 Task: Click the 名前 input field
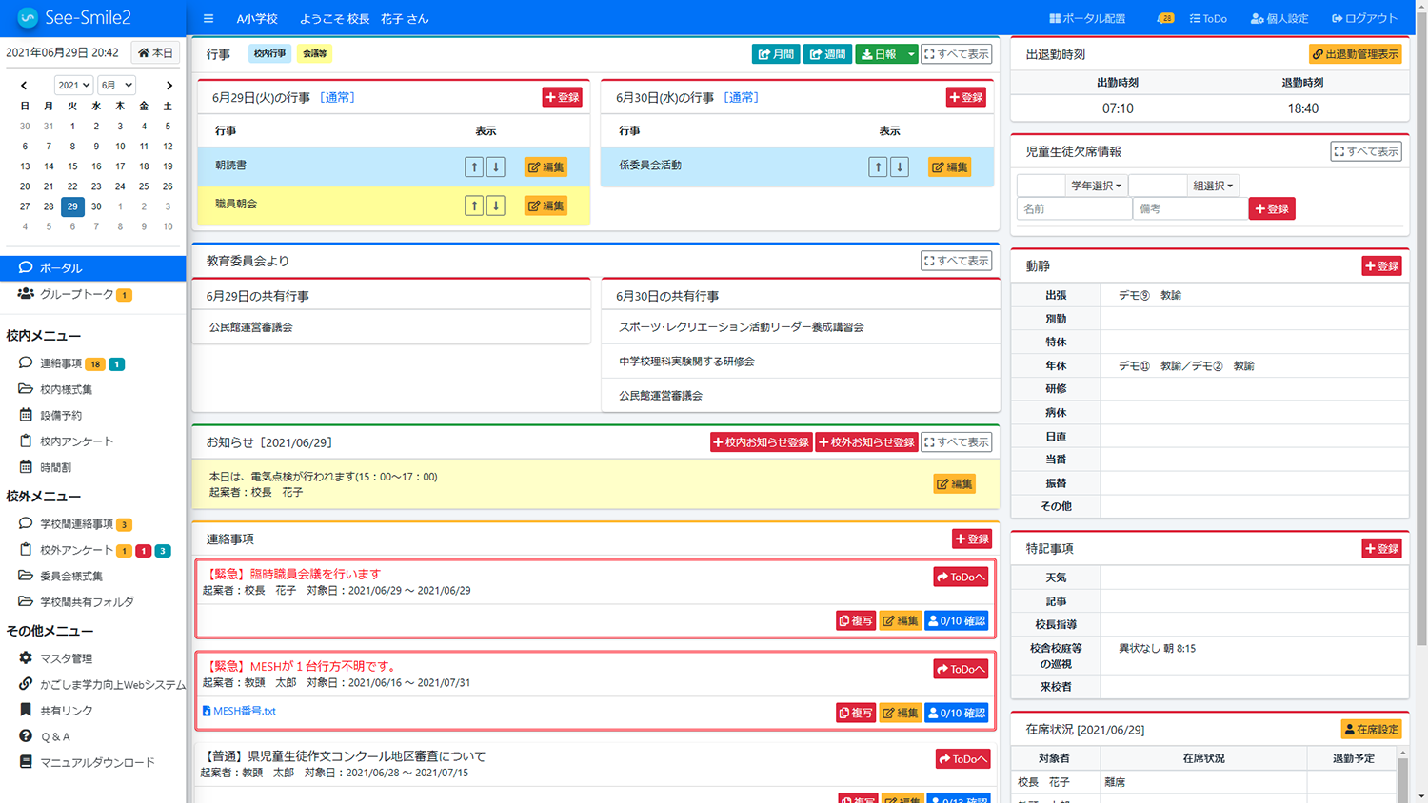pos(1074,208)
